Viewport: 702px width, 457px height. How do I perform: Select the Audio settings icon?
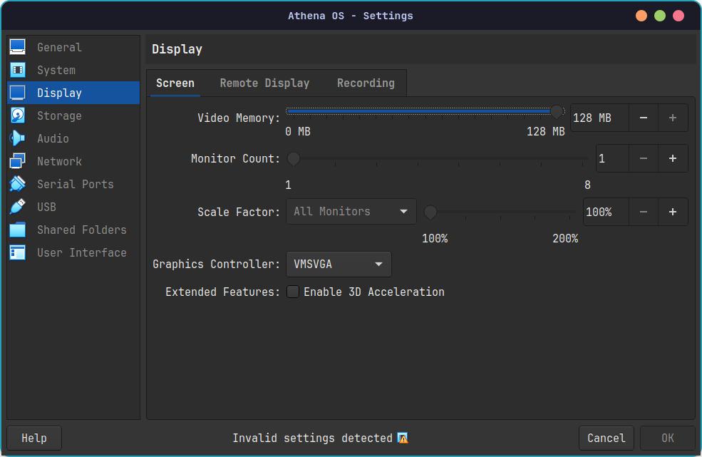(17, 138)
